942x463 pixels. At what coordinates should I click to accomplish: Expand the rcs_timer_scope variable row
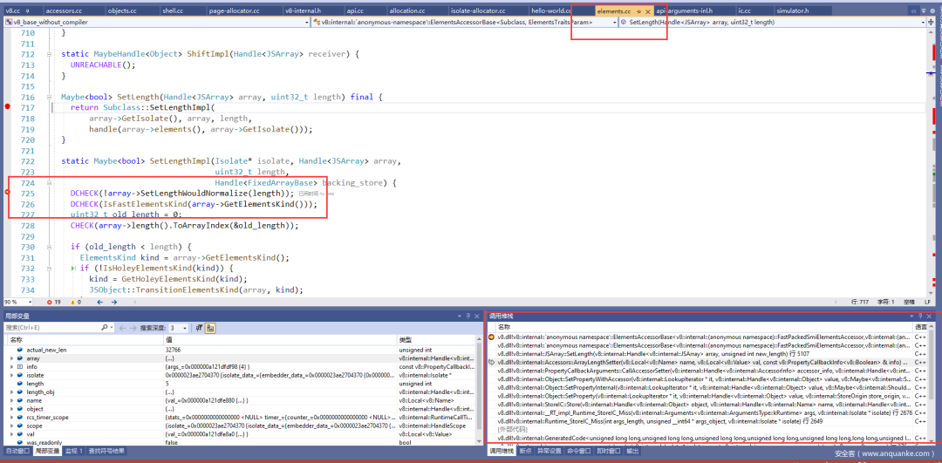coord(11,417)
